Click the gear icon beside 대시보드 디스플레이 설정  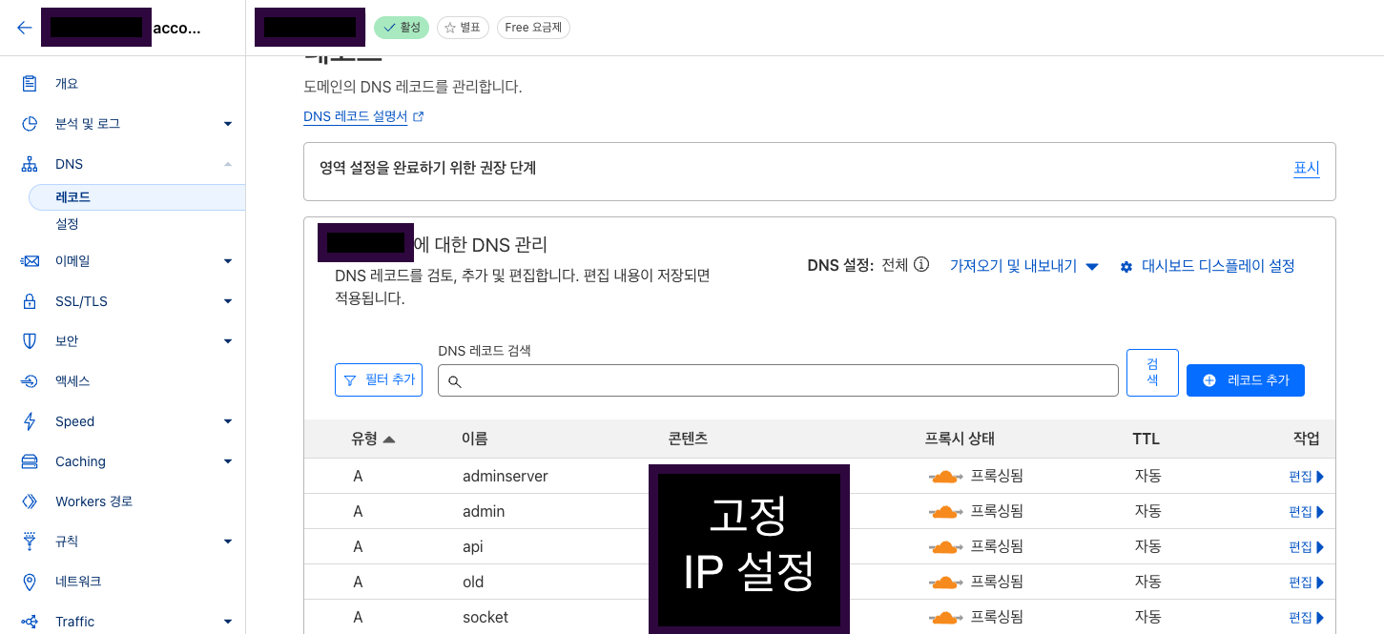coord(1126,266)
